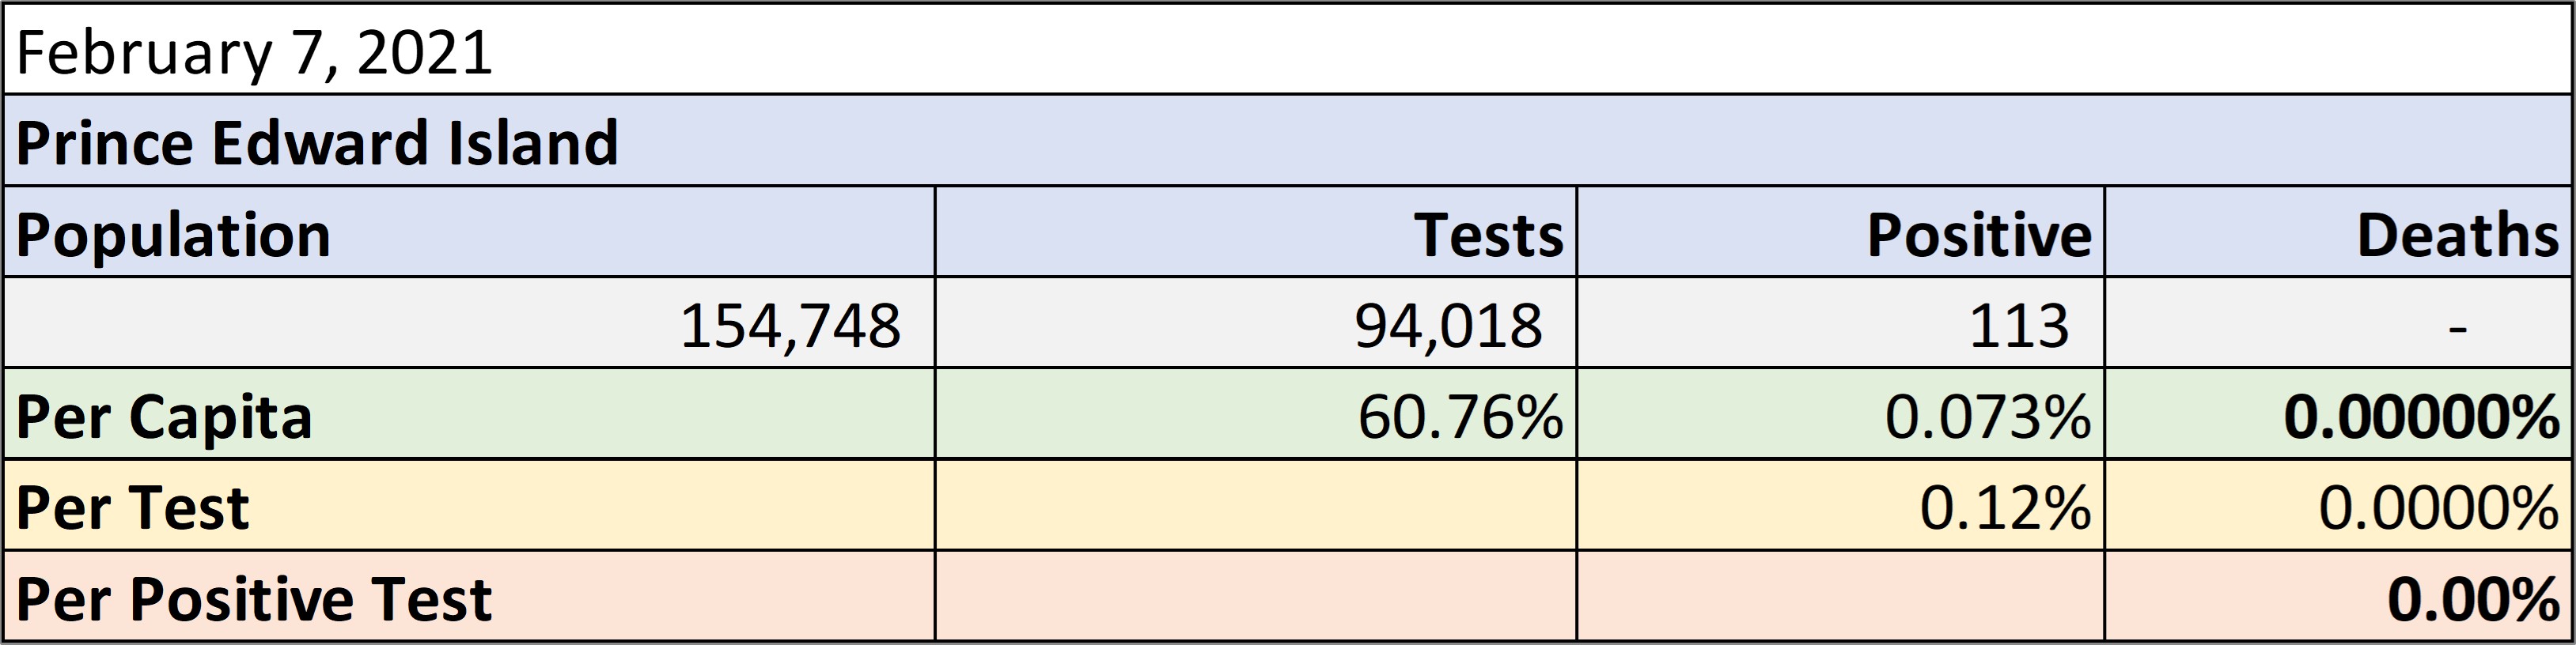Select the February 7, 2021 date cell
Viewport: 2576px width, 645px height.
[1288, 49]
